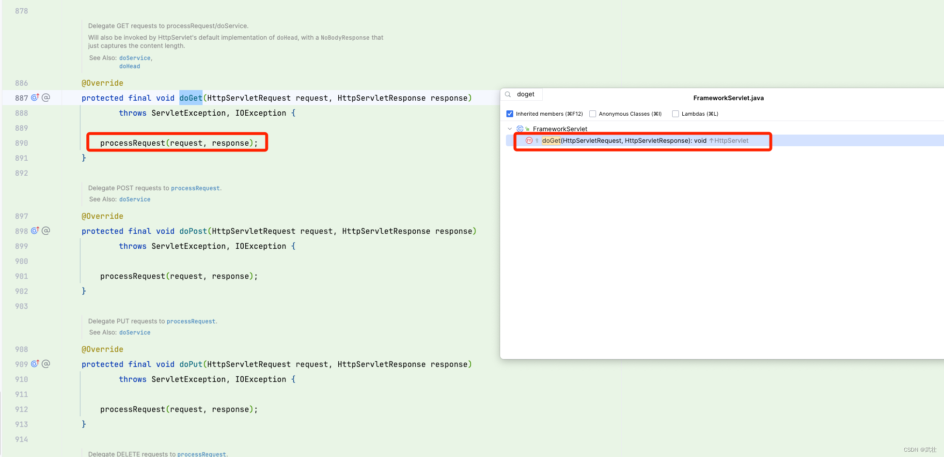Click the highlighted doGet method name on line 887
Viewport: 944px width, 457px height.
(x=191, y=98)
